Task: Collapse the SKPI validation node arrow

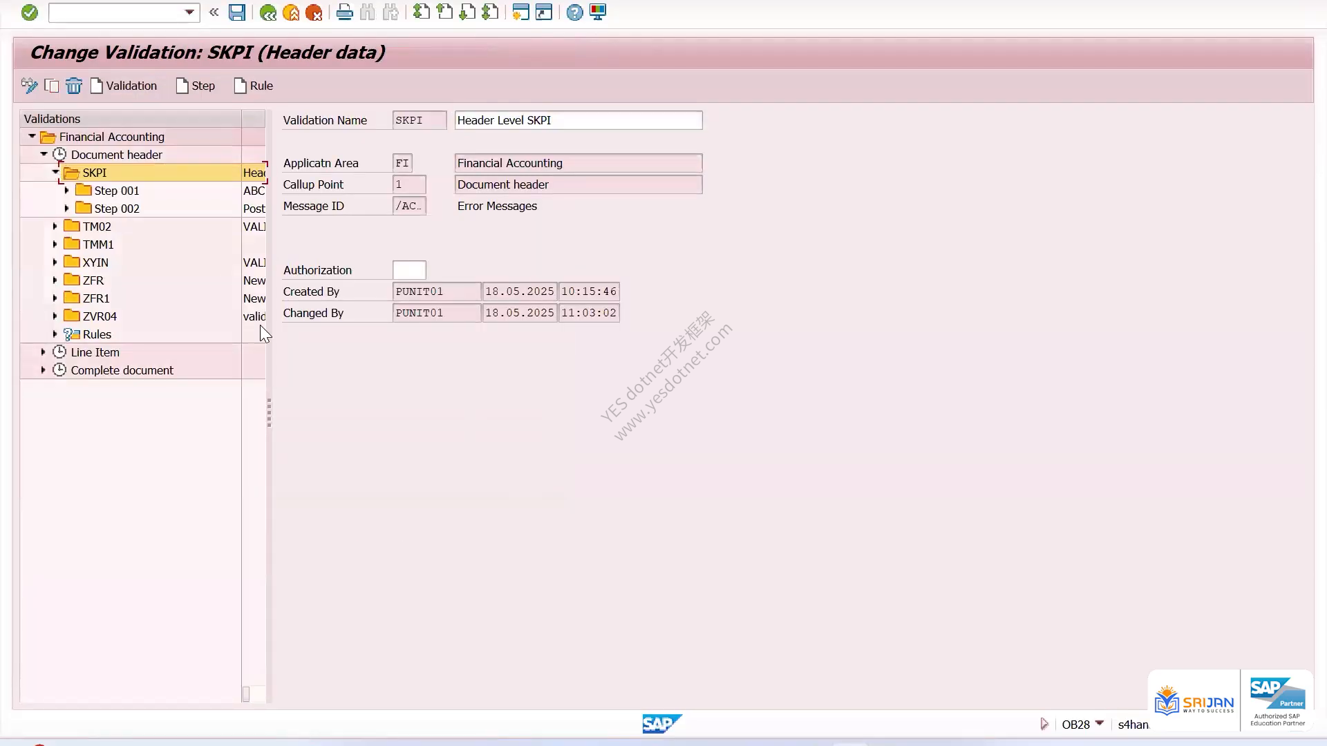Action: pos(55,172)
